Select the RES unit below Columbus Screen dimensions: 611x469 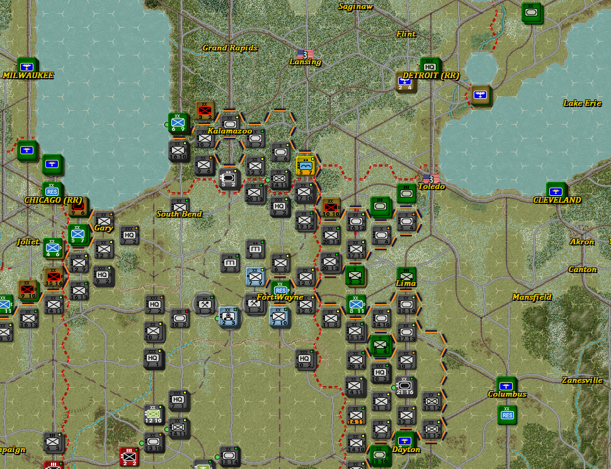click(x=507, y=415)
